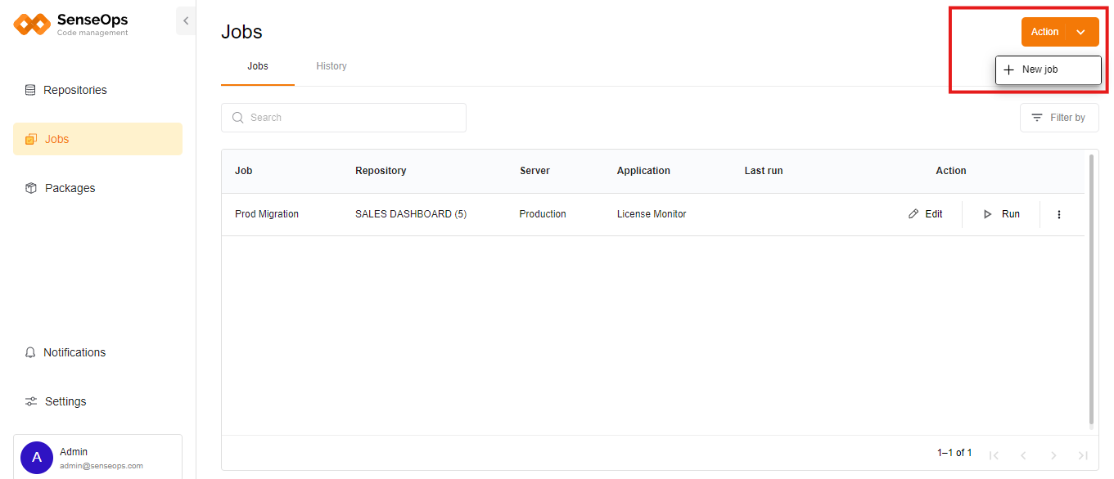Viewport: 1114px width, 479px height.
Task: Click inside the Search field
Action: (344, 118)
